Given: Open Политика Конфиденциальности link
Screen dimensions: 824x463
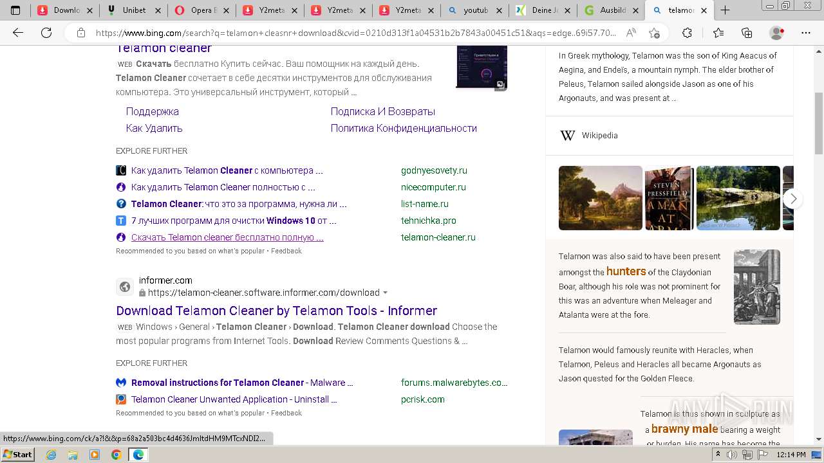Looking at the screenshot, I should [x=404, y=128].
